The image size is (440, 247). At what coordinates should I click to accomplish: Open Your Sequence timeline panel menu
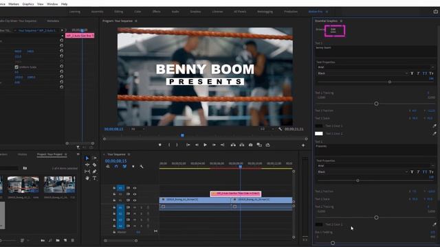point(129,154)
